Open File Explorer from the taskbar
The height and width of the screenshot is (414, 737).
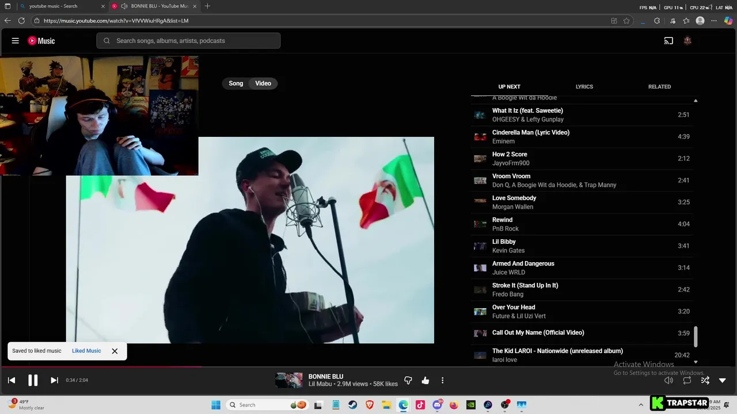[386, 405]
